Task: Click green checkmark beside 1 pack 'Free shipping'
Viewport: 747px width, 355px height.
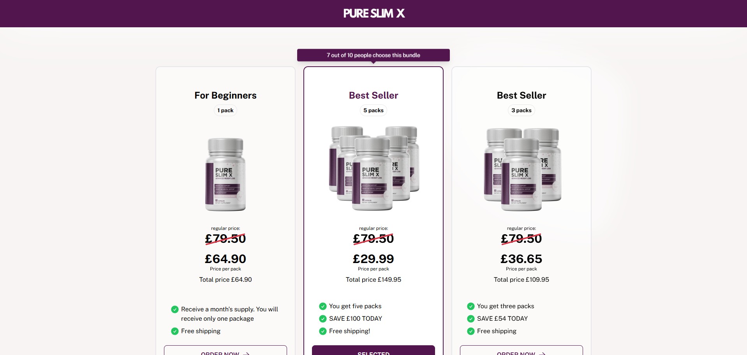Action: [174, 331]
